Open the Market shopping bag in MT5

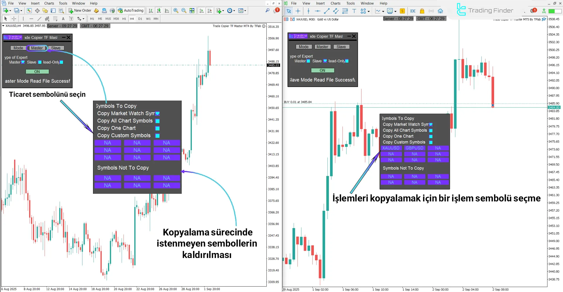422,11
